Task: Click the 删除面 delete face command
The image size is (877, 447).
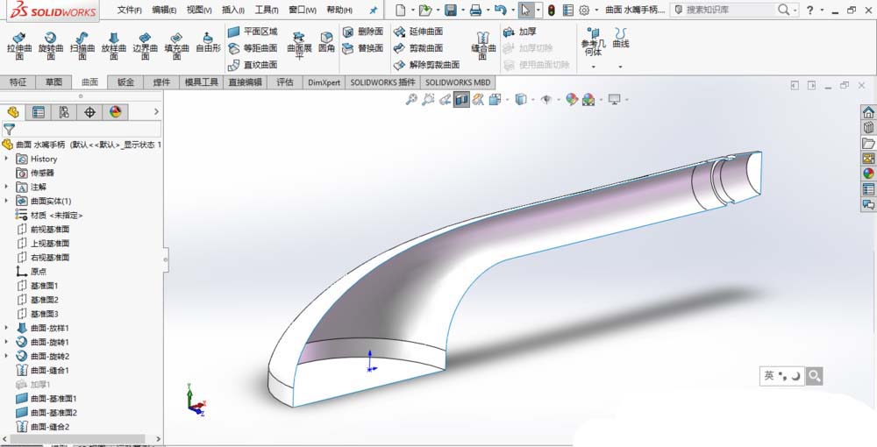Action: point(363,32)
